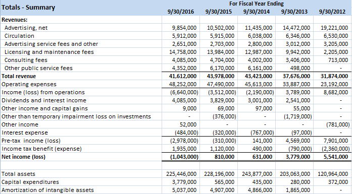Screen dimensions: 352x194
Task: Select operating loss value (6,640,000)
Action: click(x=184, y=92)
